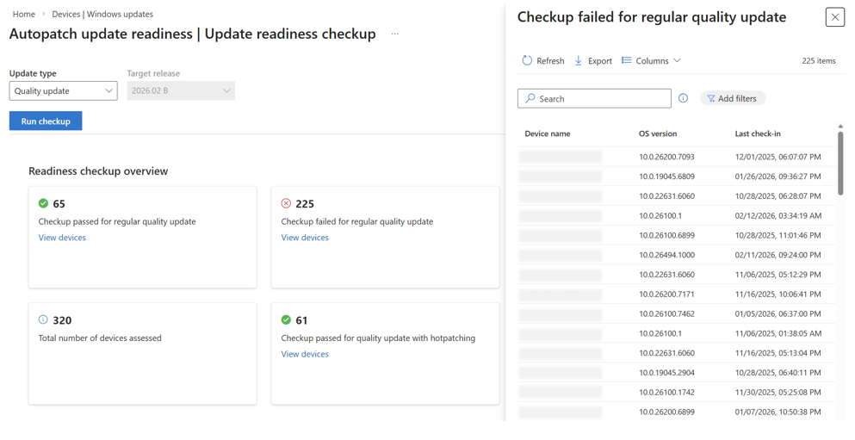855x440 pixels.
Task: View devices passing hotpatching checkup
Action: point(305,354)
